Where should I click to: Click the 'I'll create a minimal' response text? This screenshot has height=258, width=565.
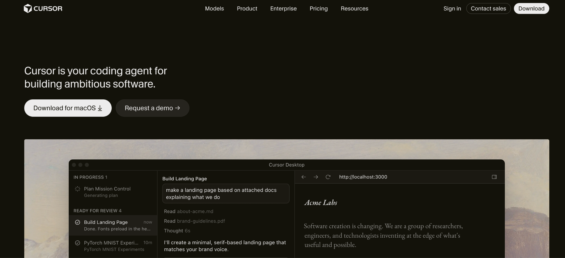pyautogui.click(x=225, y=246)
